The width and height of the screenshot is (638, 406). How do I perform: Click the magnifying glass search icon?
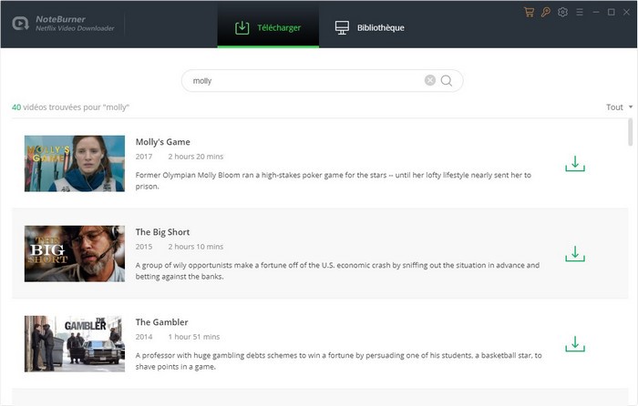point(447,80)
